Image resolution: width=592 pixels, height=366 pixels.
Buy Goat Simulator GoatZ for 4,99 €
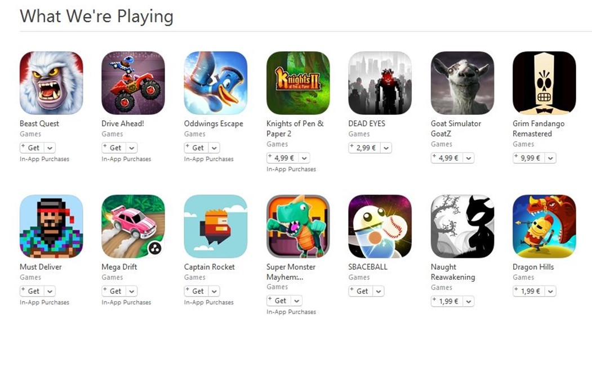(447, 158)
